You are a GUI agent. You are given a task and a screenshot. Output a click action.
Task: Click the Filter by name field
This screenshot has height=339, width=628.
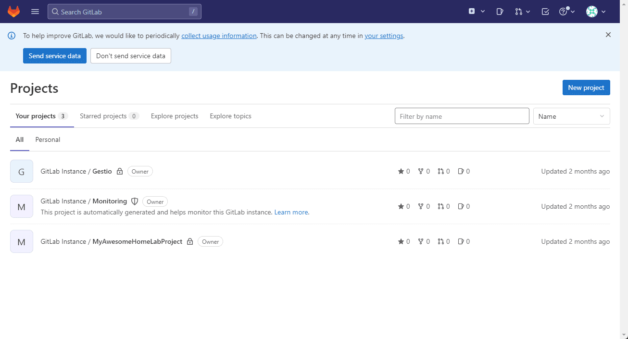pyautogui.click(x=462, y=116)
